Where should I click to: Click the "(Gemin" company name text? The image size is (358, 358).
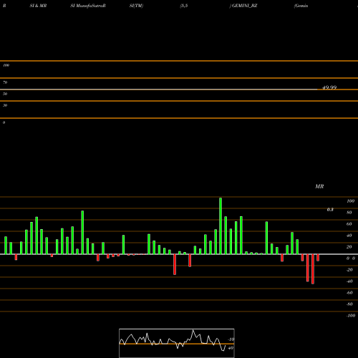(x=301, y=6)
